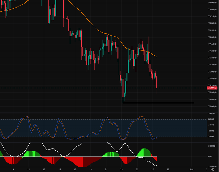Click the 2.000,0 momentum scale label
The height and width of the screenshot is (172, 219).
click(x=212, y=146)
